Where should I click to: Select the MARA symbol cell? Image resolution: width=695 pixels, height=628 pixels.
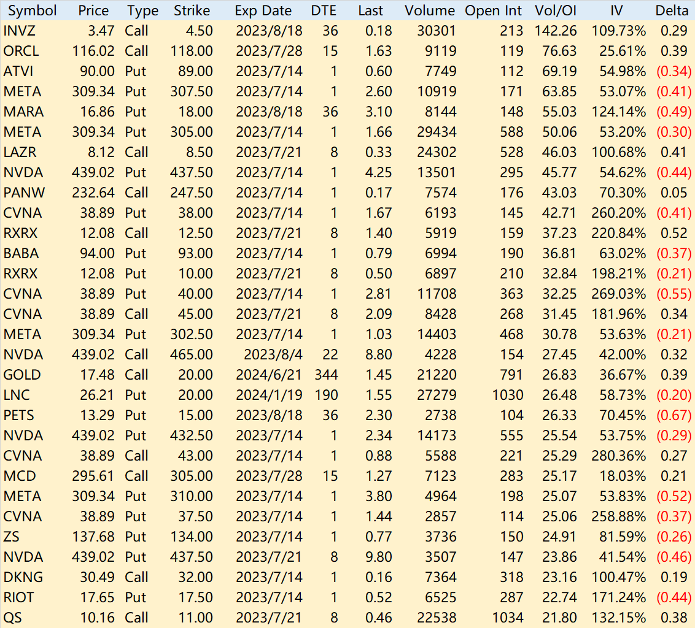coord(23,112)
